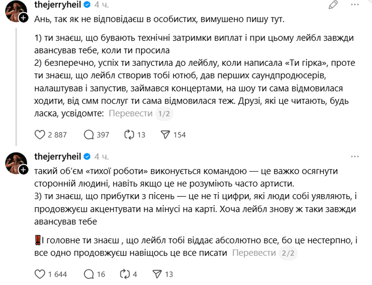Open the 397 comments on the first post
Image resolution: width=372 pixels, height=285 pixels.
tap(88, 134)
